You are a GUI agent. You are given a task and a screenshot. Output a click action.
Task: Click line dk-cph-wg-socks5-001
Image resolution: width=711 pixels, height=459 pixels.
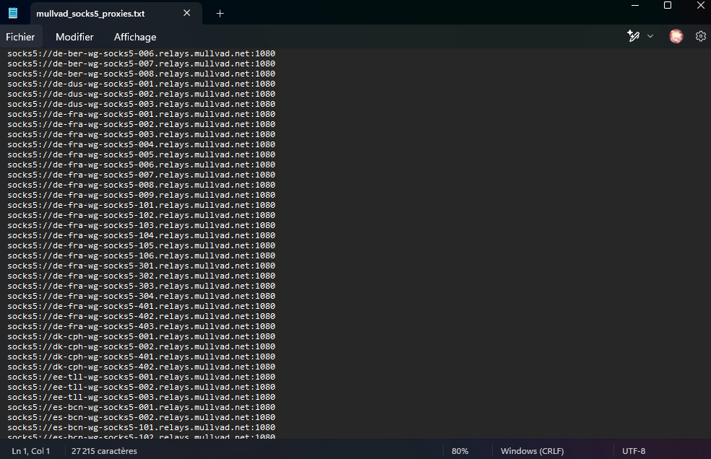[141, 336]
